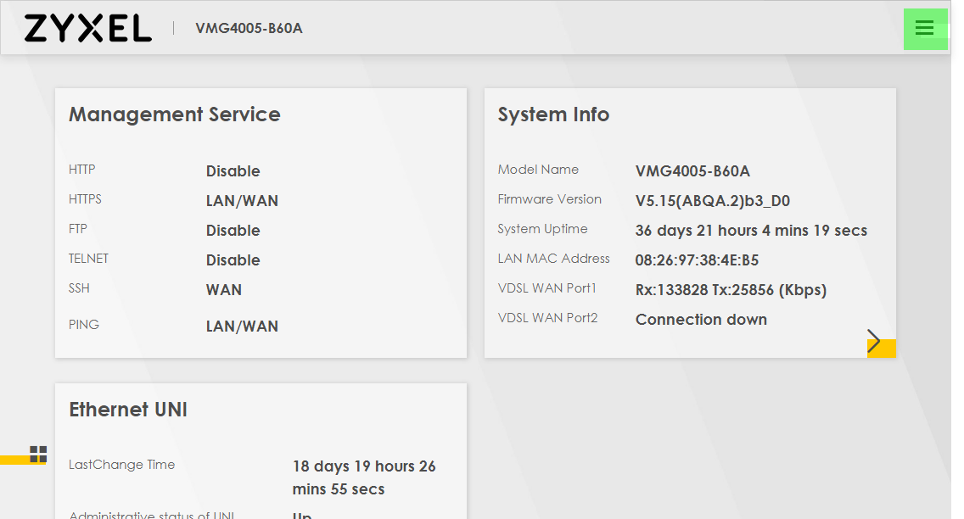
Task: Select the VDSL WAN Port2 label
Action: coord(548,318)
